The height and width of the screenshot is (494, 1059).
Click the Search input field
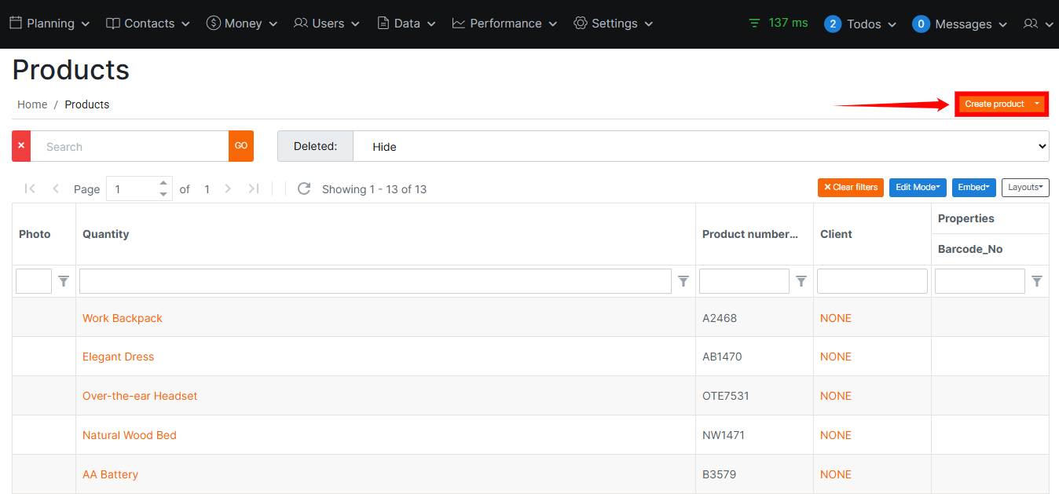click(130, 147)
